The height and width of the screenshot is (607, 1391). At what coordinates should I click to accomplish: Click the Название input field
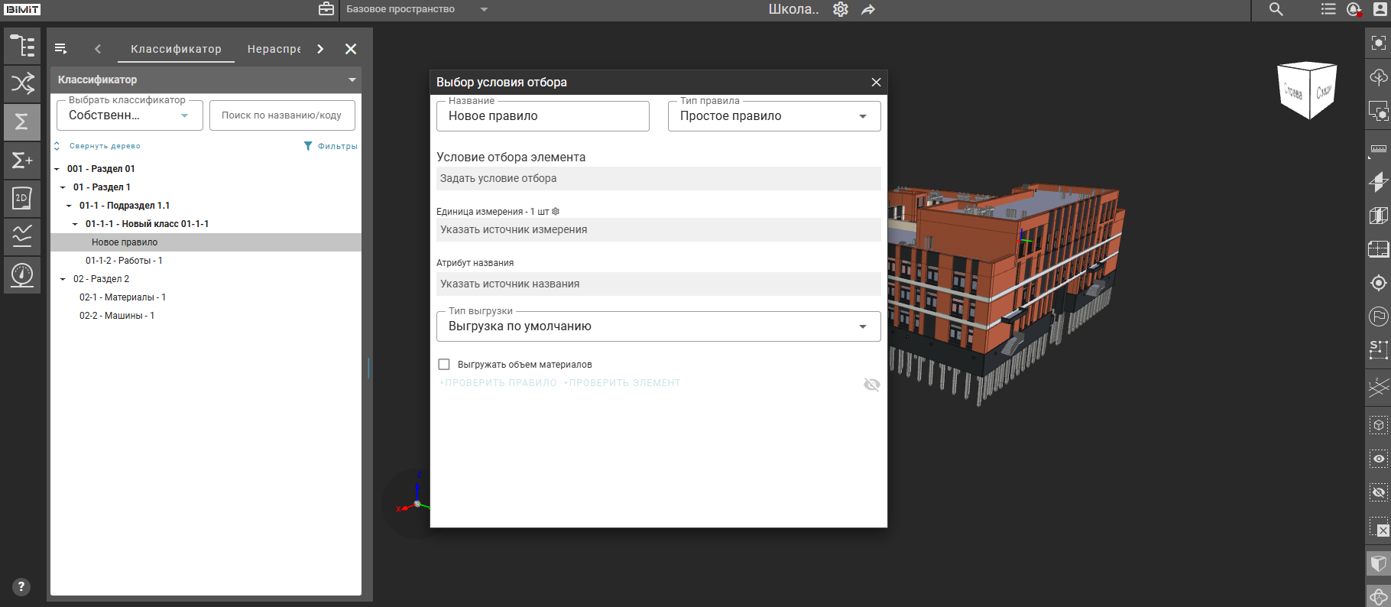click(543, 116)
